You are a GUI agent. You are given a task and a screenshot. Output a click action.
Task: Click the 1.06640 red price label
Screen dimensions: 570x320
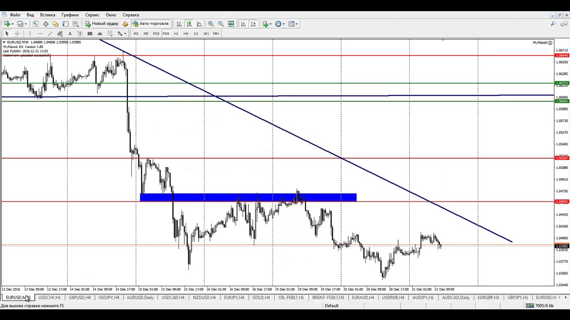point(562,56)
